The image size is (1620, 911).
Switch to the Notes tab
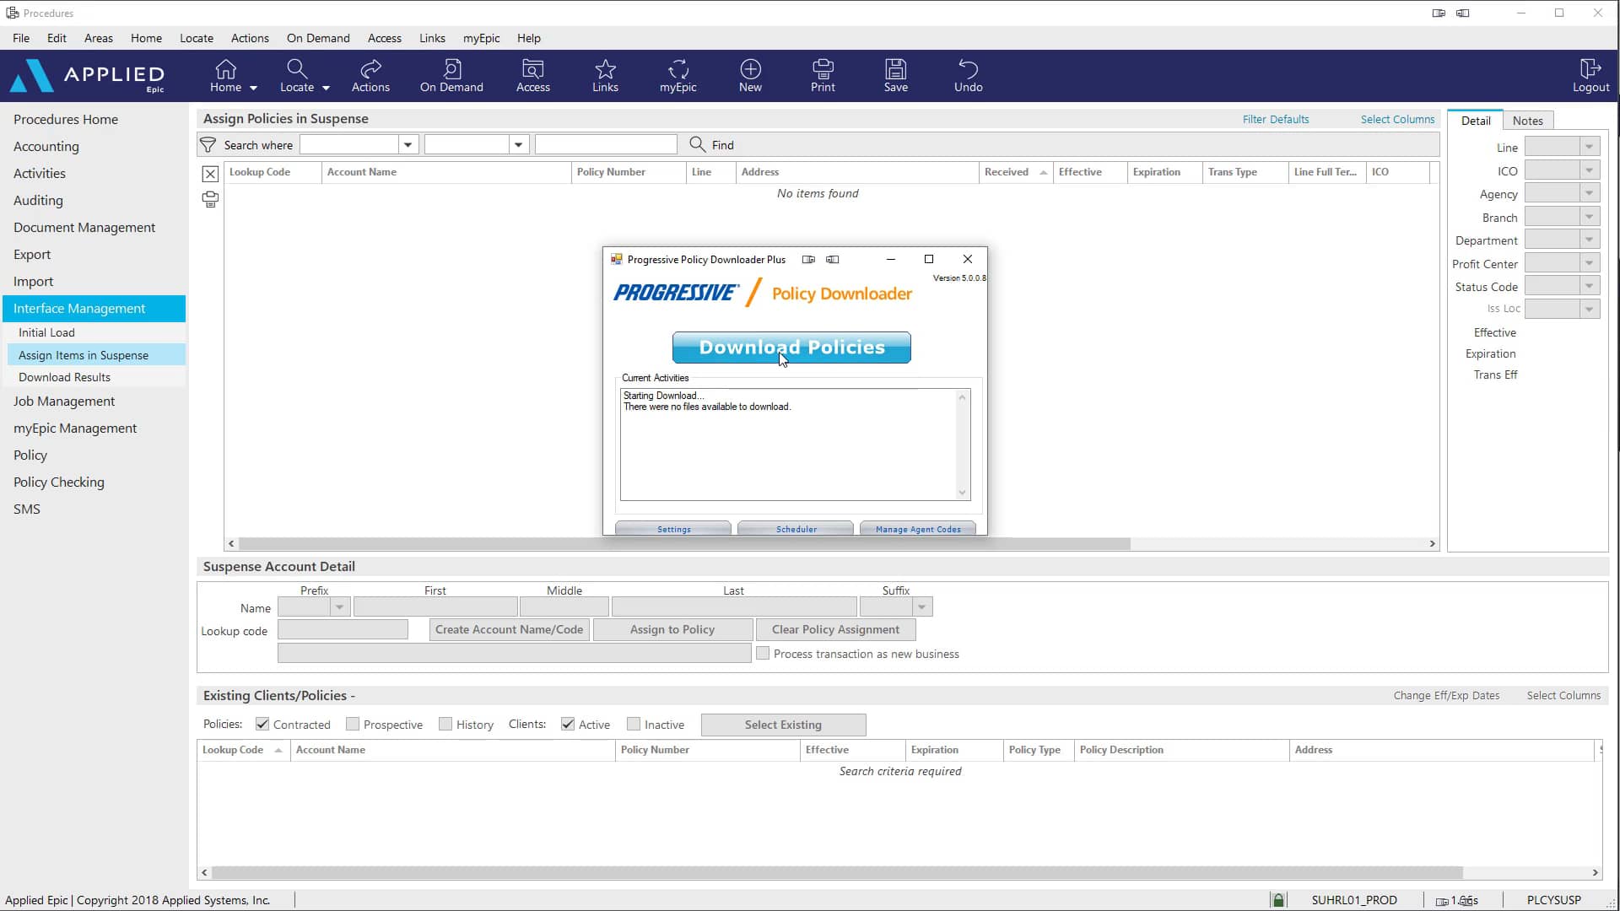tap(1528, 120)
